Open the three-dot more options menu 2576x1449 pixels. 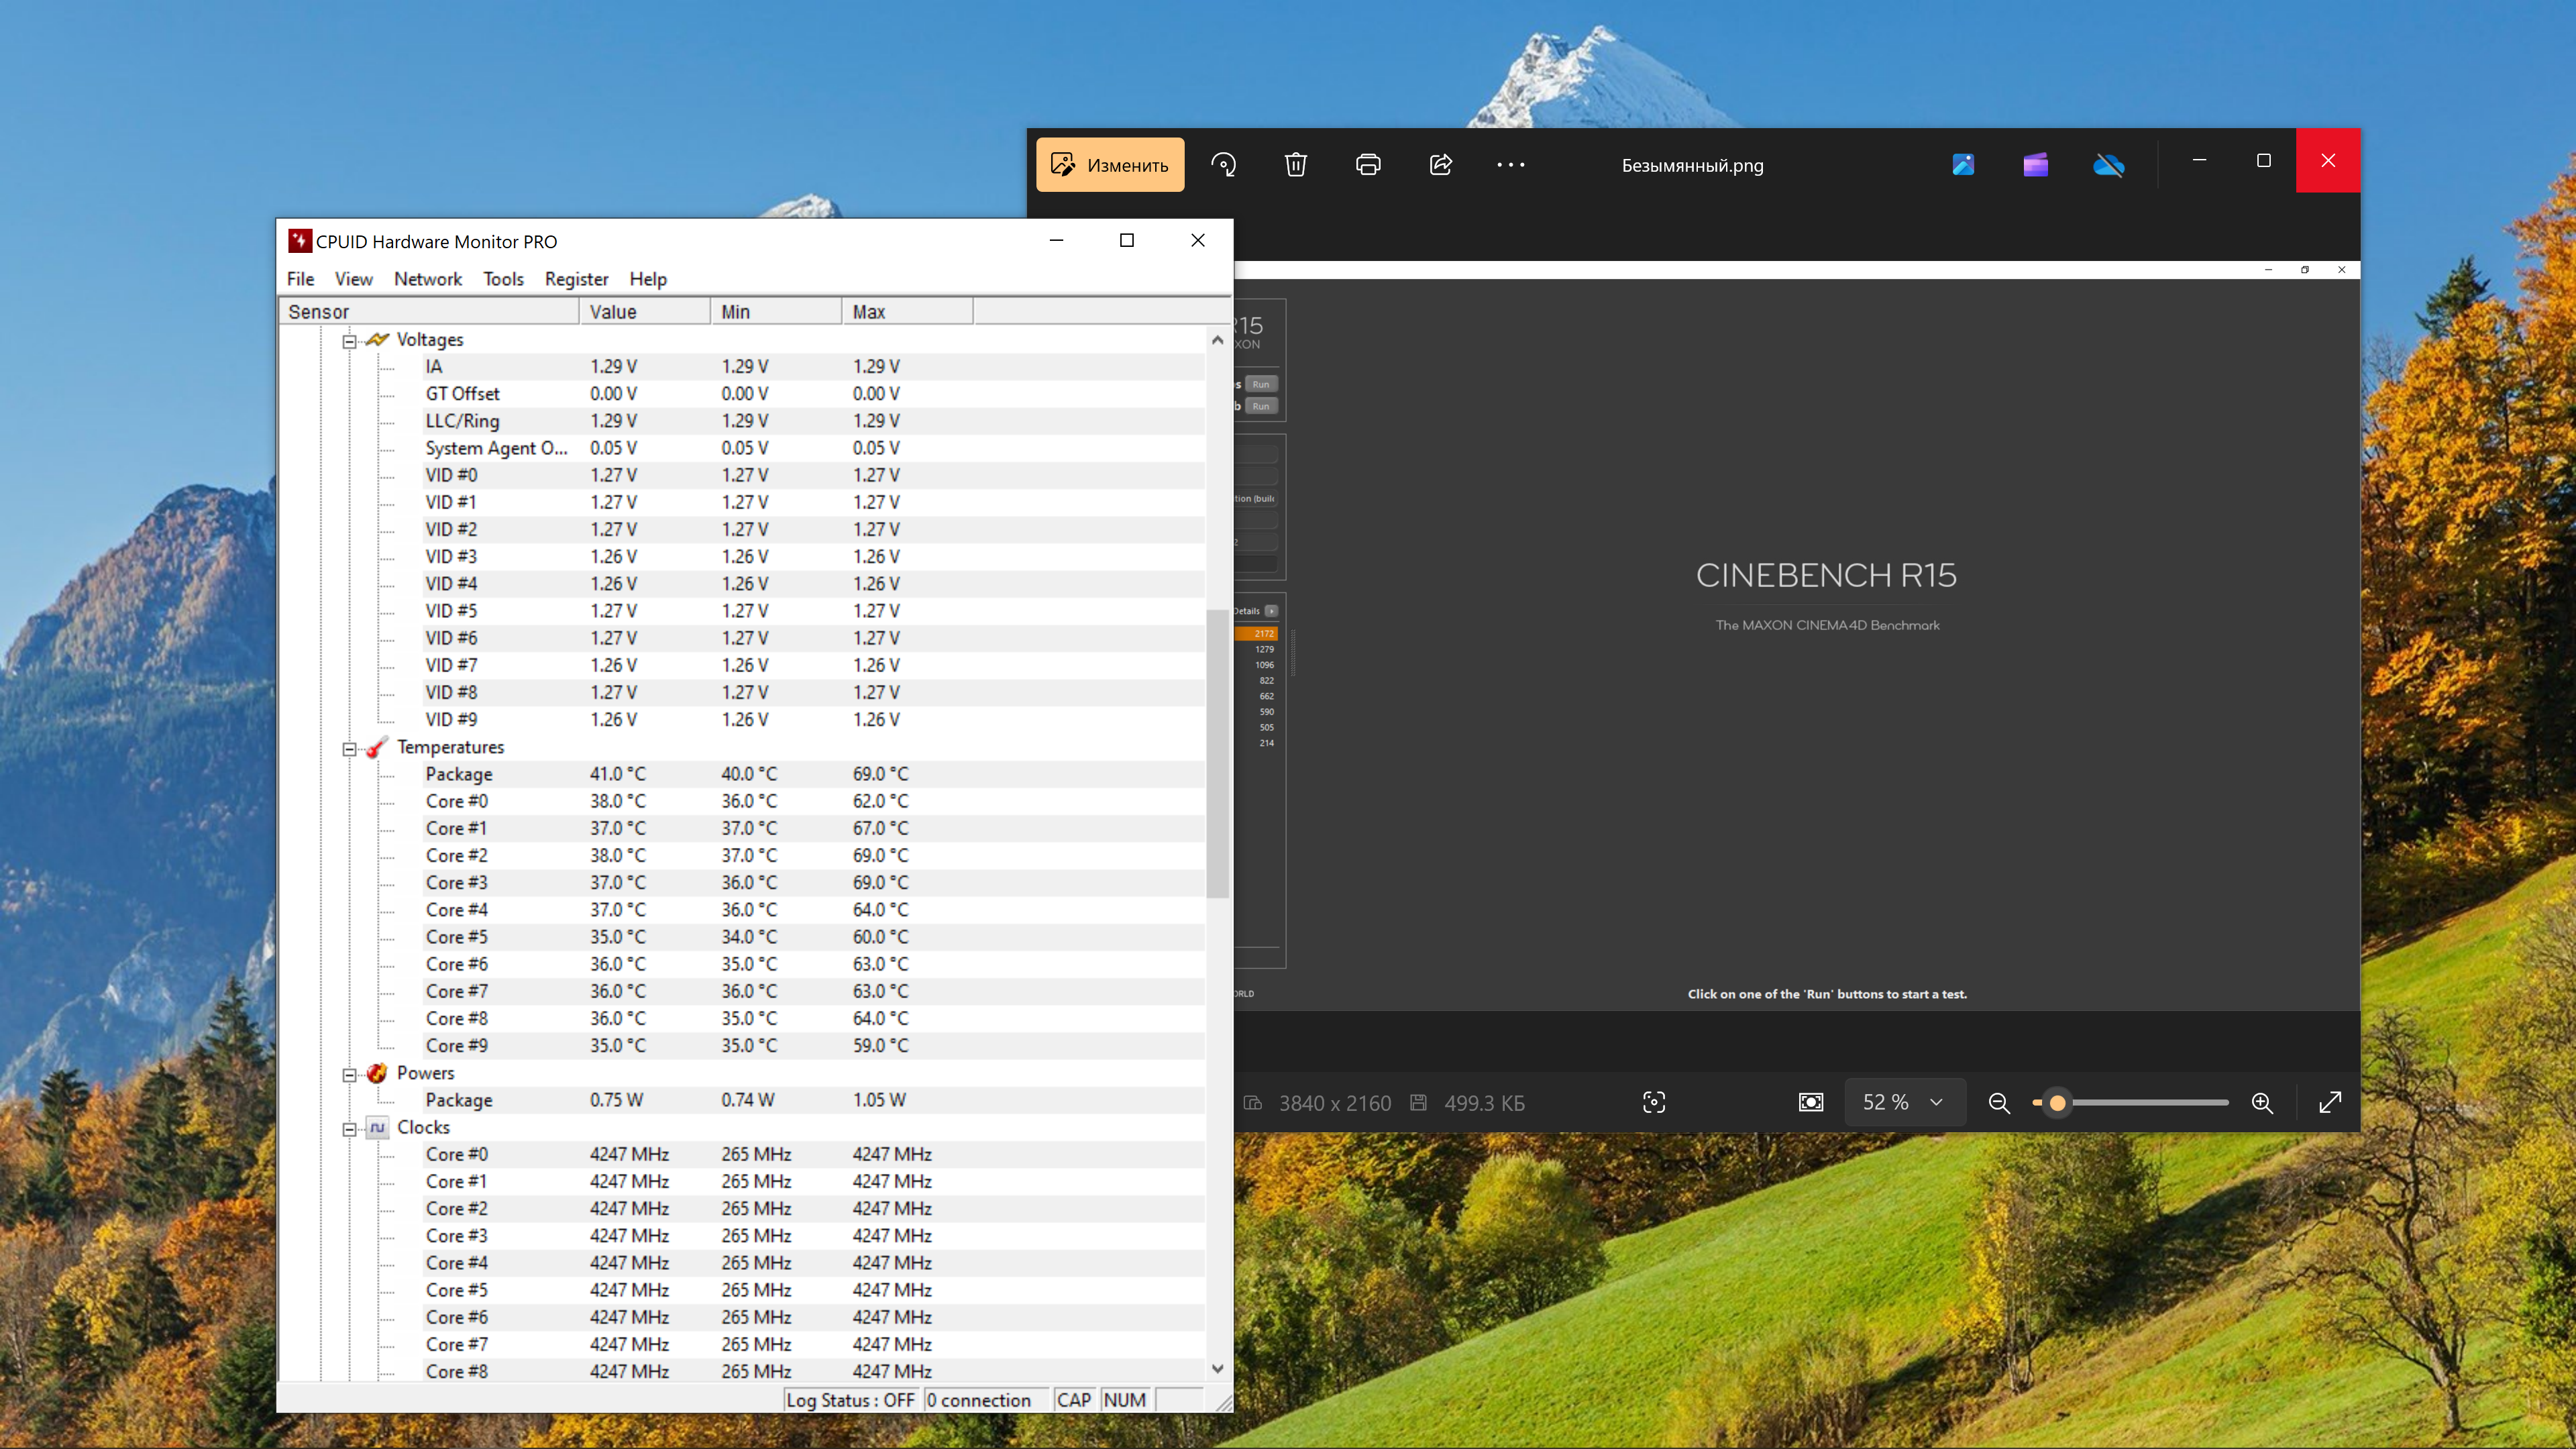click(1511, 165)
